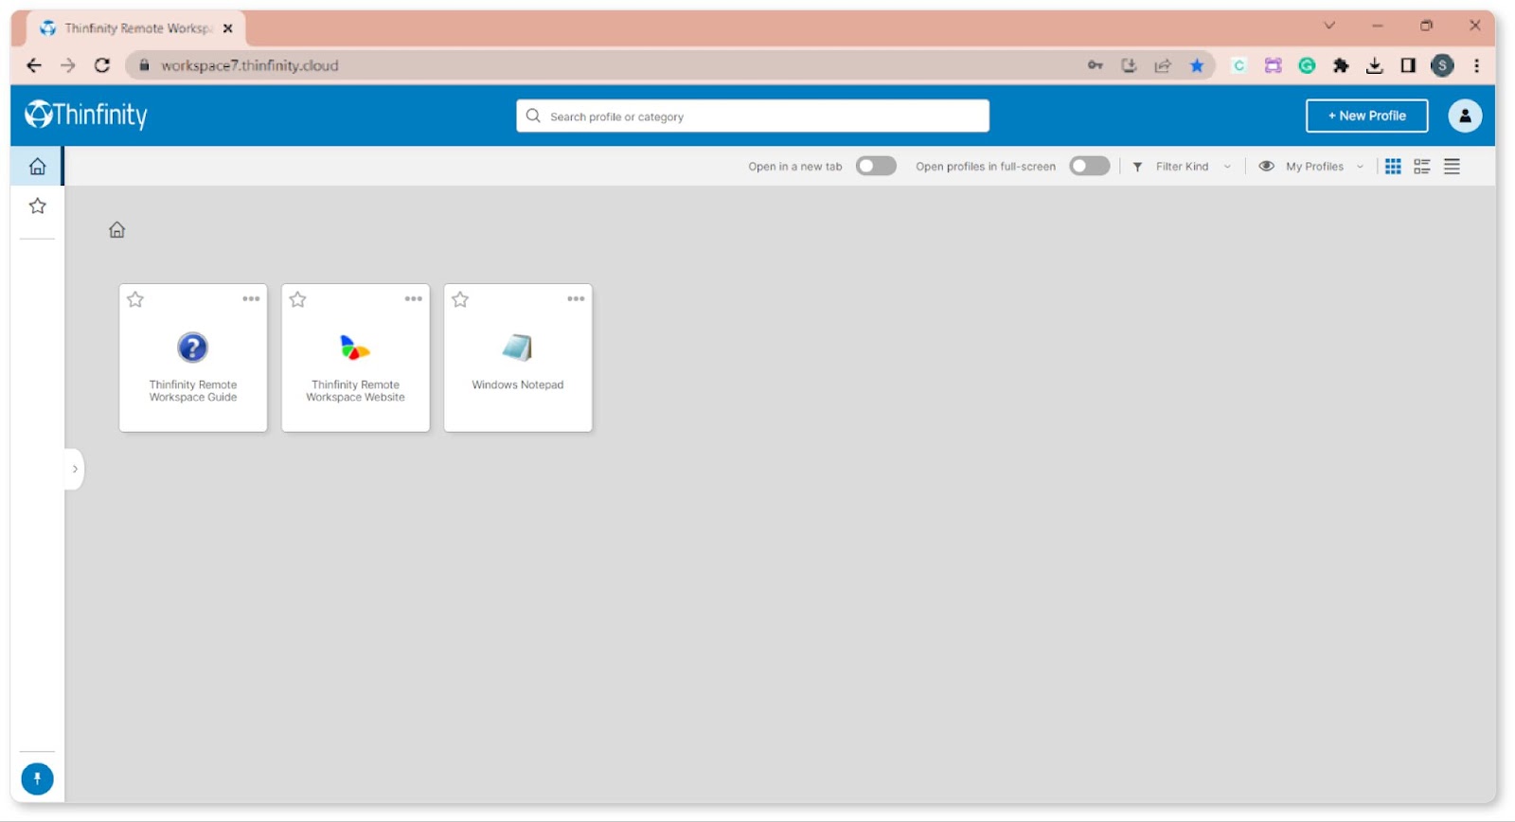This screenshot has height=822, width=1515.
Task: Open options menu on Workspace Website card
Action: (414, 298)
